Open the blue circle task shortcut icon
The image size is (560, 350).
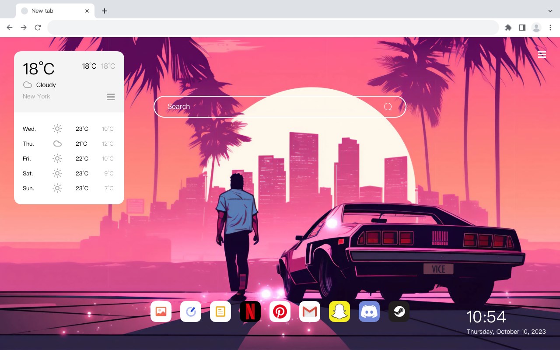click(191, 311)
